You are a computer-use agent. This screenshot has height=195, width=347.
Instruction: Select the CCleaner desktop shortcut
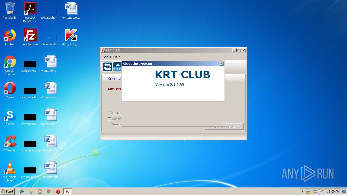pos(10,144)
